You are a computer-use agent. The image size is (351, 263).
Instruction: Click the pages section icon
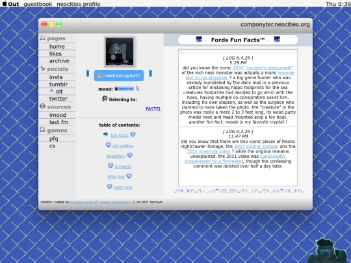[x=42, y=38]
